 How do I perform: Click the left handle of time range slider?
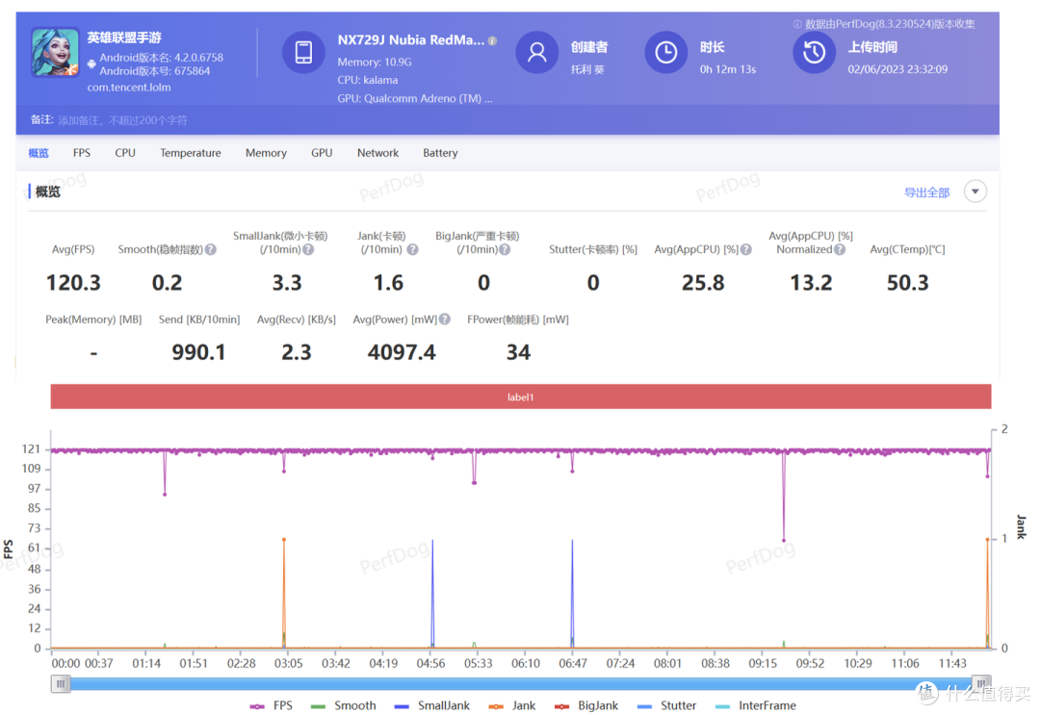(x=61, y=684)
